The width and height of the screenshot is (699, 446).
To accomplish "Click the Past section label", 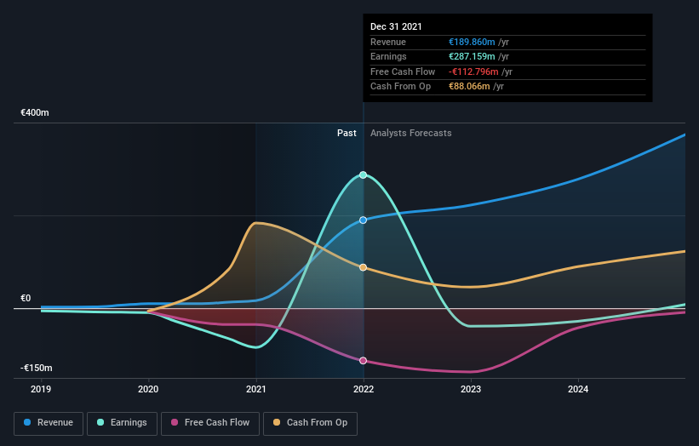I will [347, 134].
